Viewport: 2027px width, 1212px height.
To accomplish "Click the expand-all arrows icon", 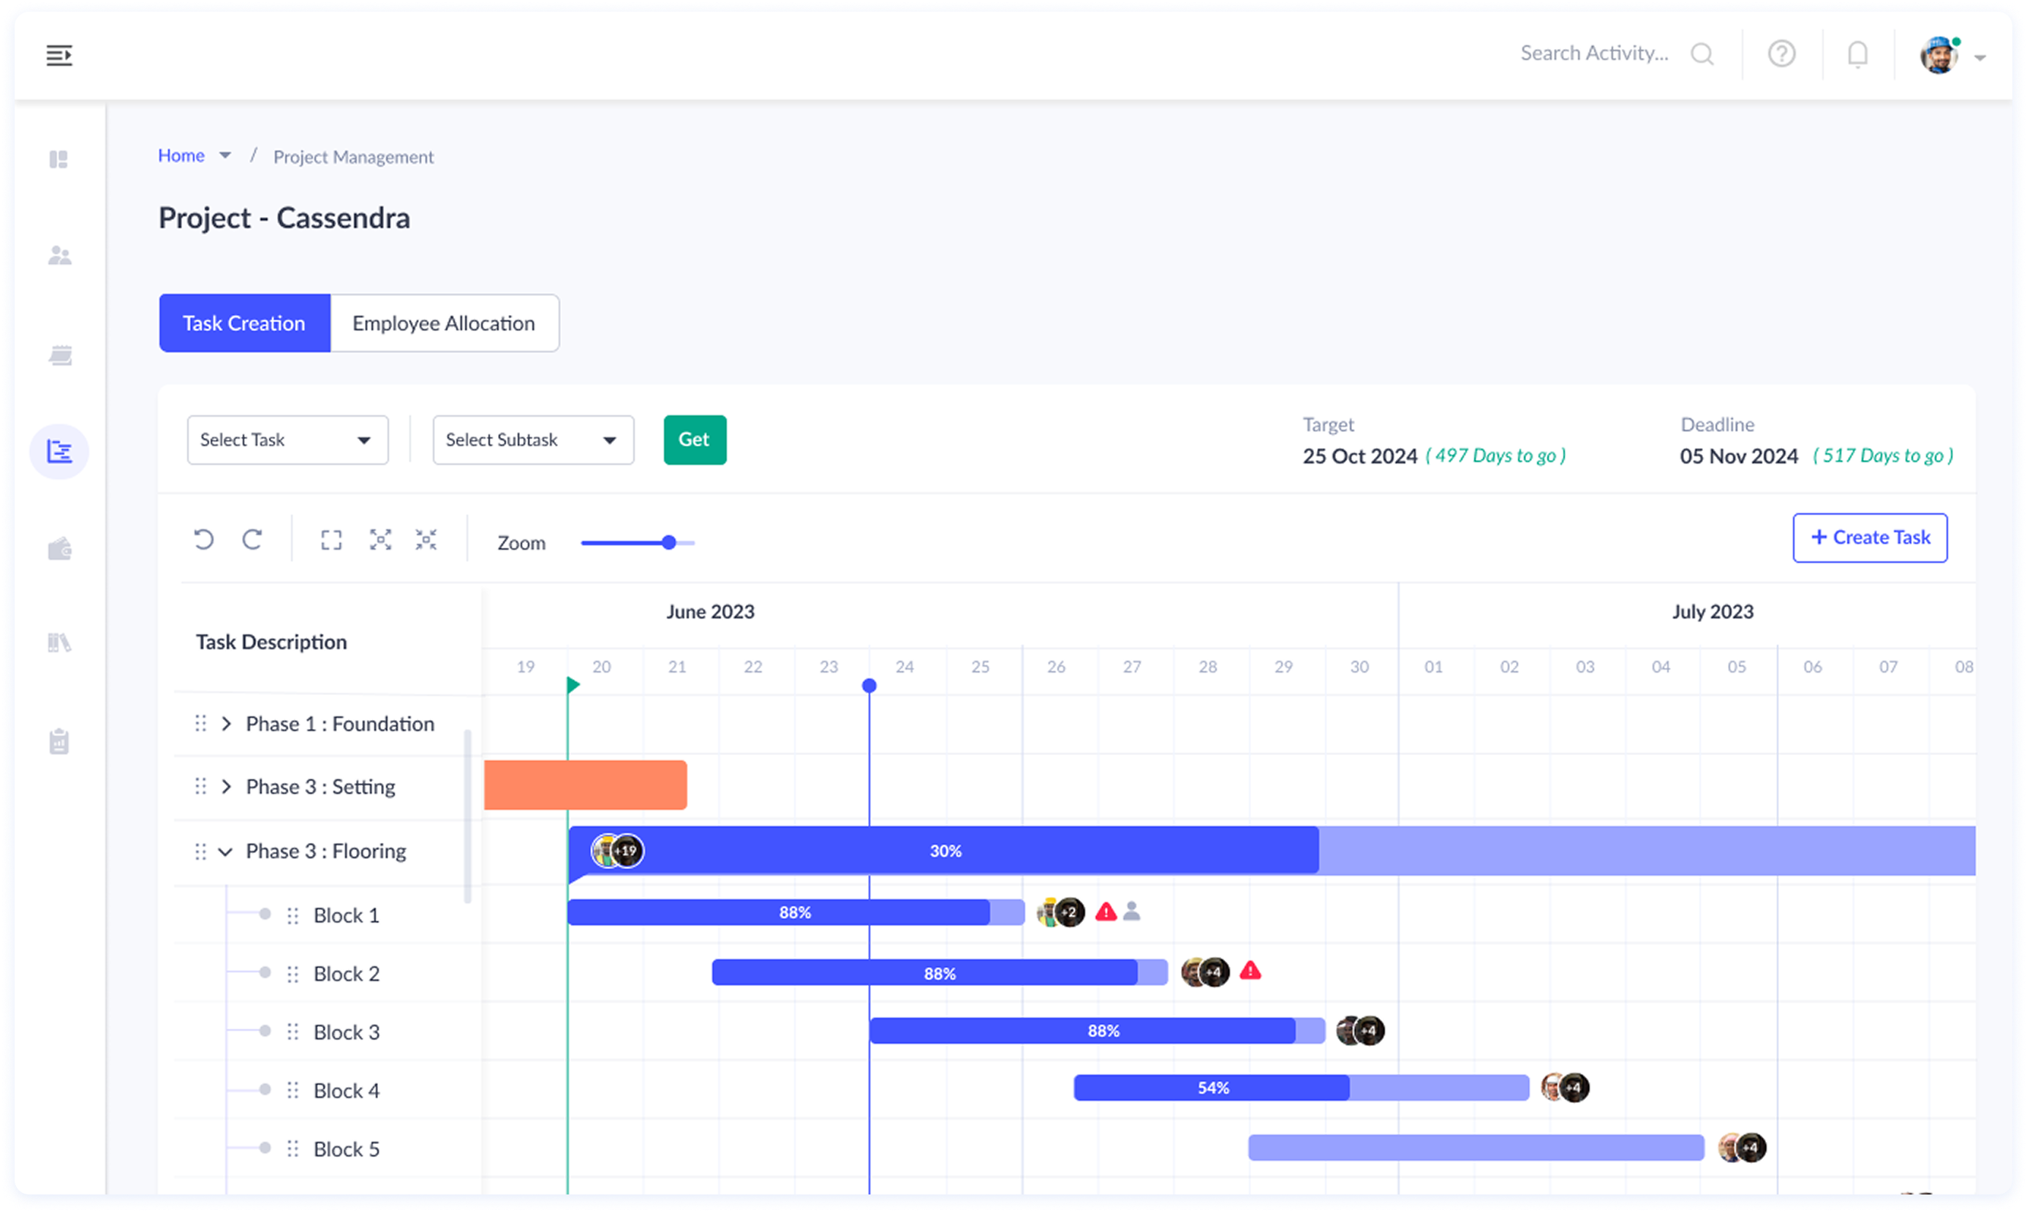I will coord(380,540).
